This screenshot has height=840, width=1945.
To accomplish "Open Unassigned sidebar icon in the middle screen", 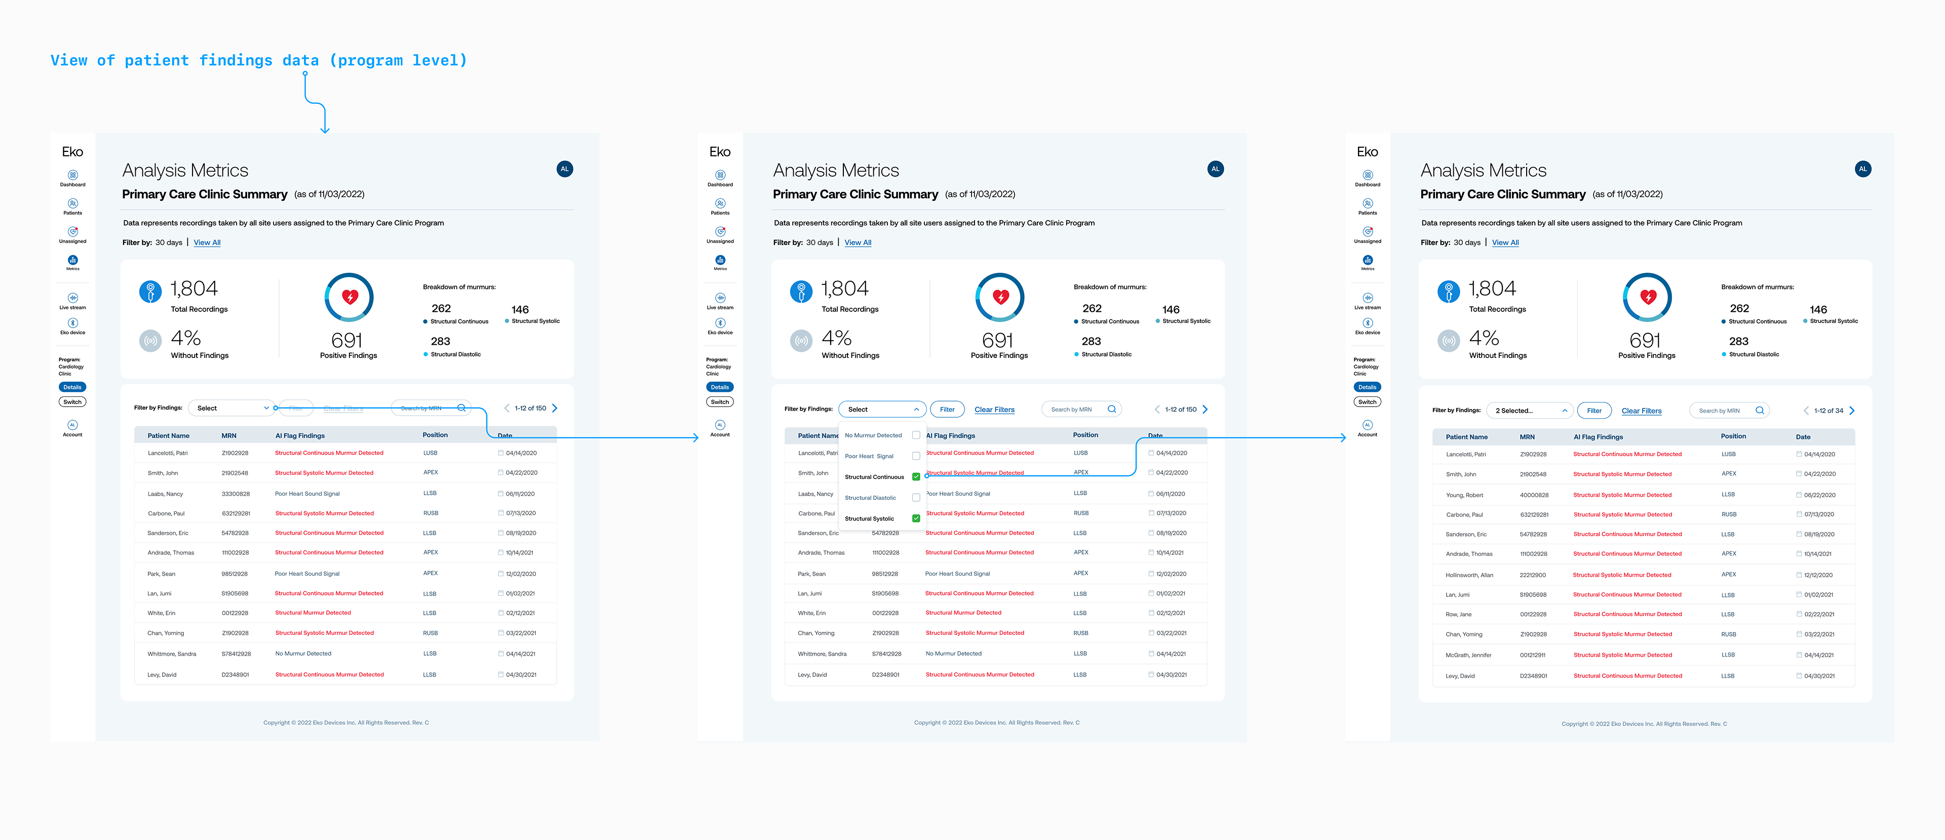I will [720, 232].
